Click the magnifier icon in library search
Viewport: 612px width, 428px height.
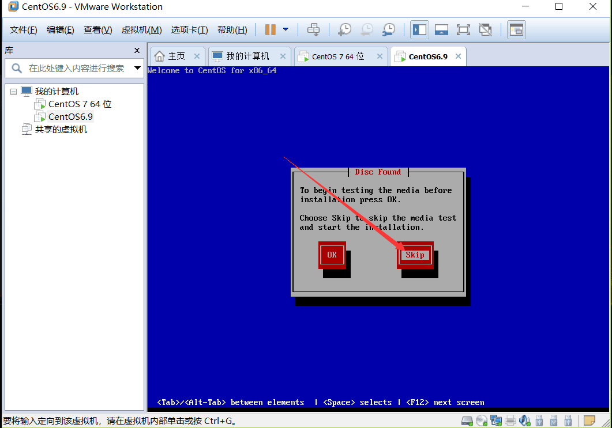tap(16, 68)
